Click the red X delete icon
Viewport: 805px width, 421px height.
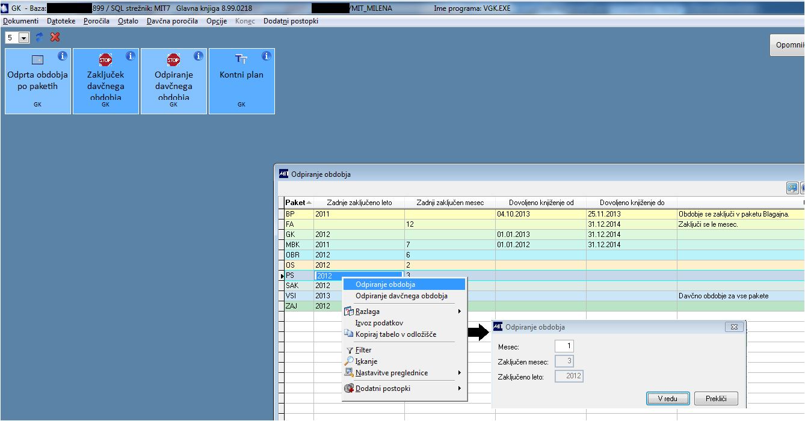click(x=55, y=37)
